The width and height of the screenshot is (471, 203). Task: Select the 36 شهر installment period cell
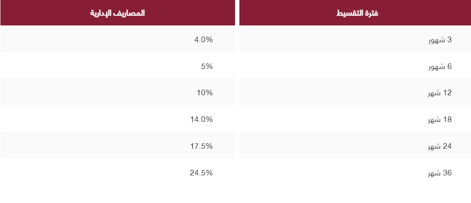pos(440,173)
